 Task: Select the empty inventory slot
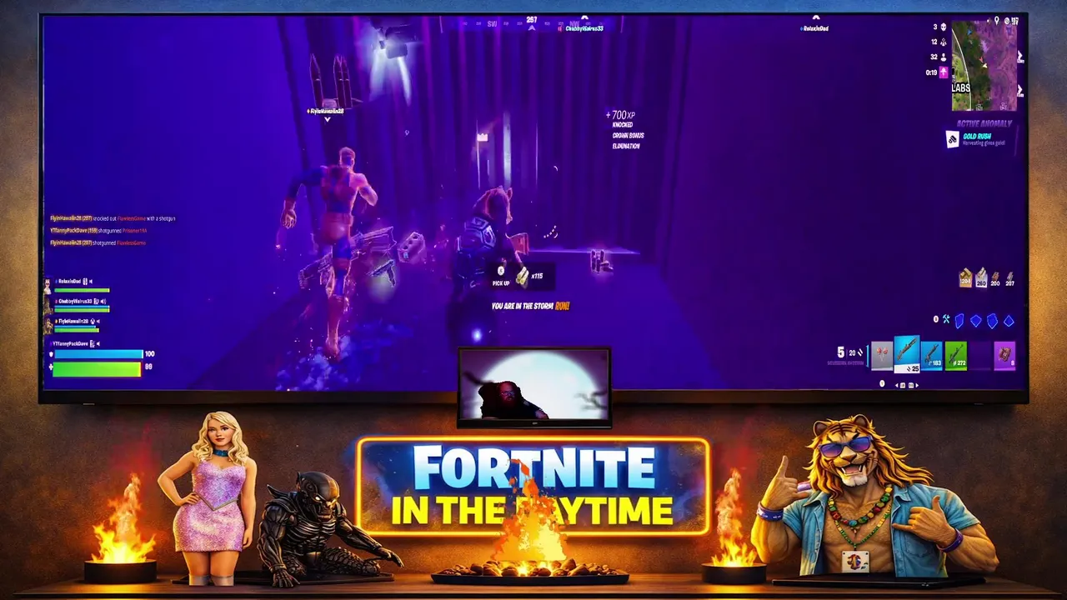pyautogui.click(x=980, y=356)
